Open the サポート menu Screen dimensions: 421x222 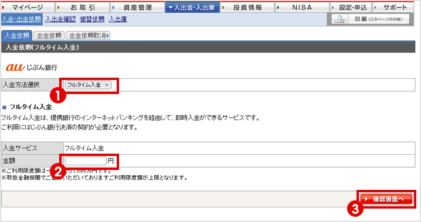(393, 7)
